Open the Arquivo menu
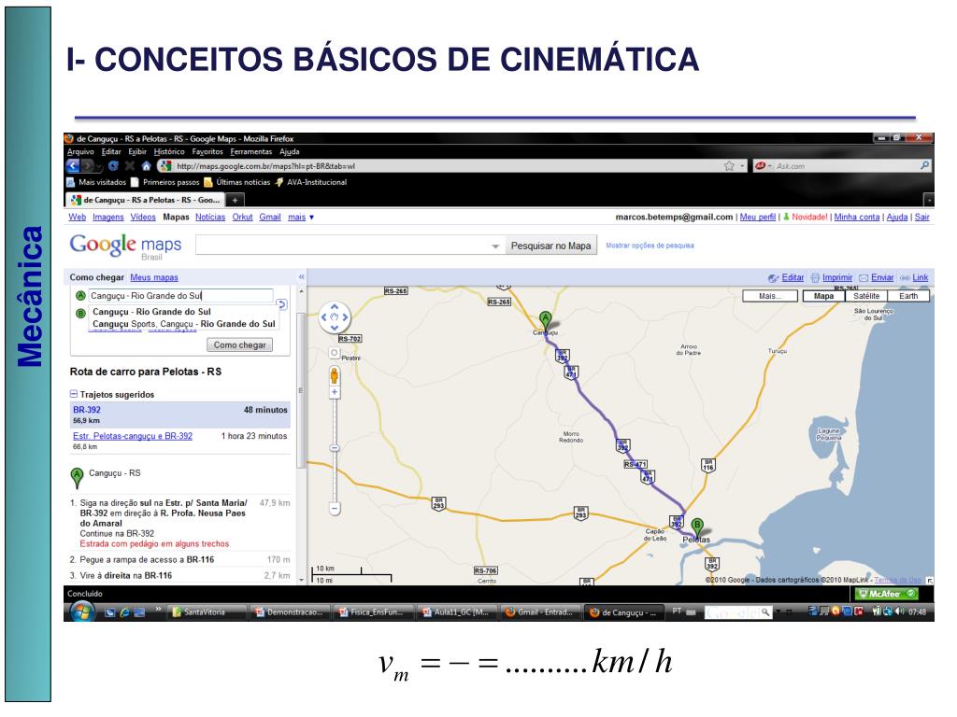Image resolution: width=957 pixels, height=717 pixels. click(x=80, y=152)
